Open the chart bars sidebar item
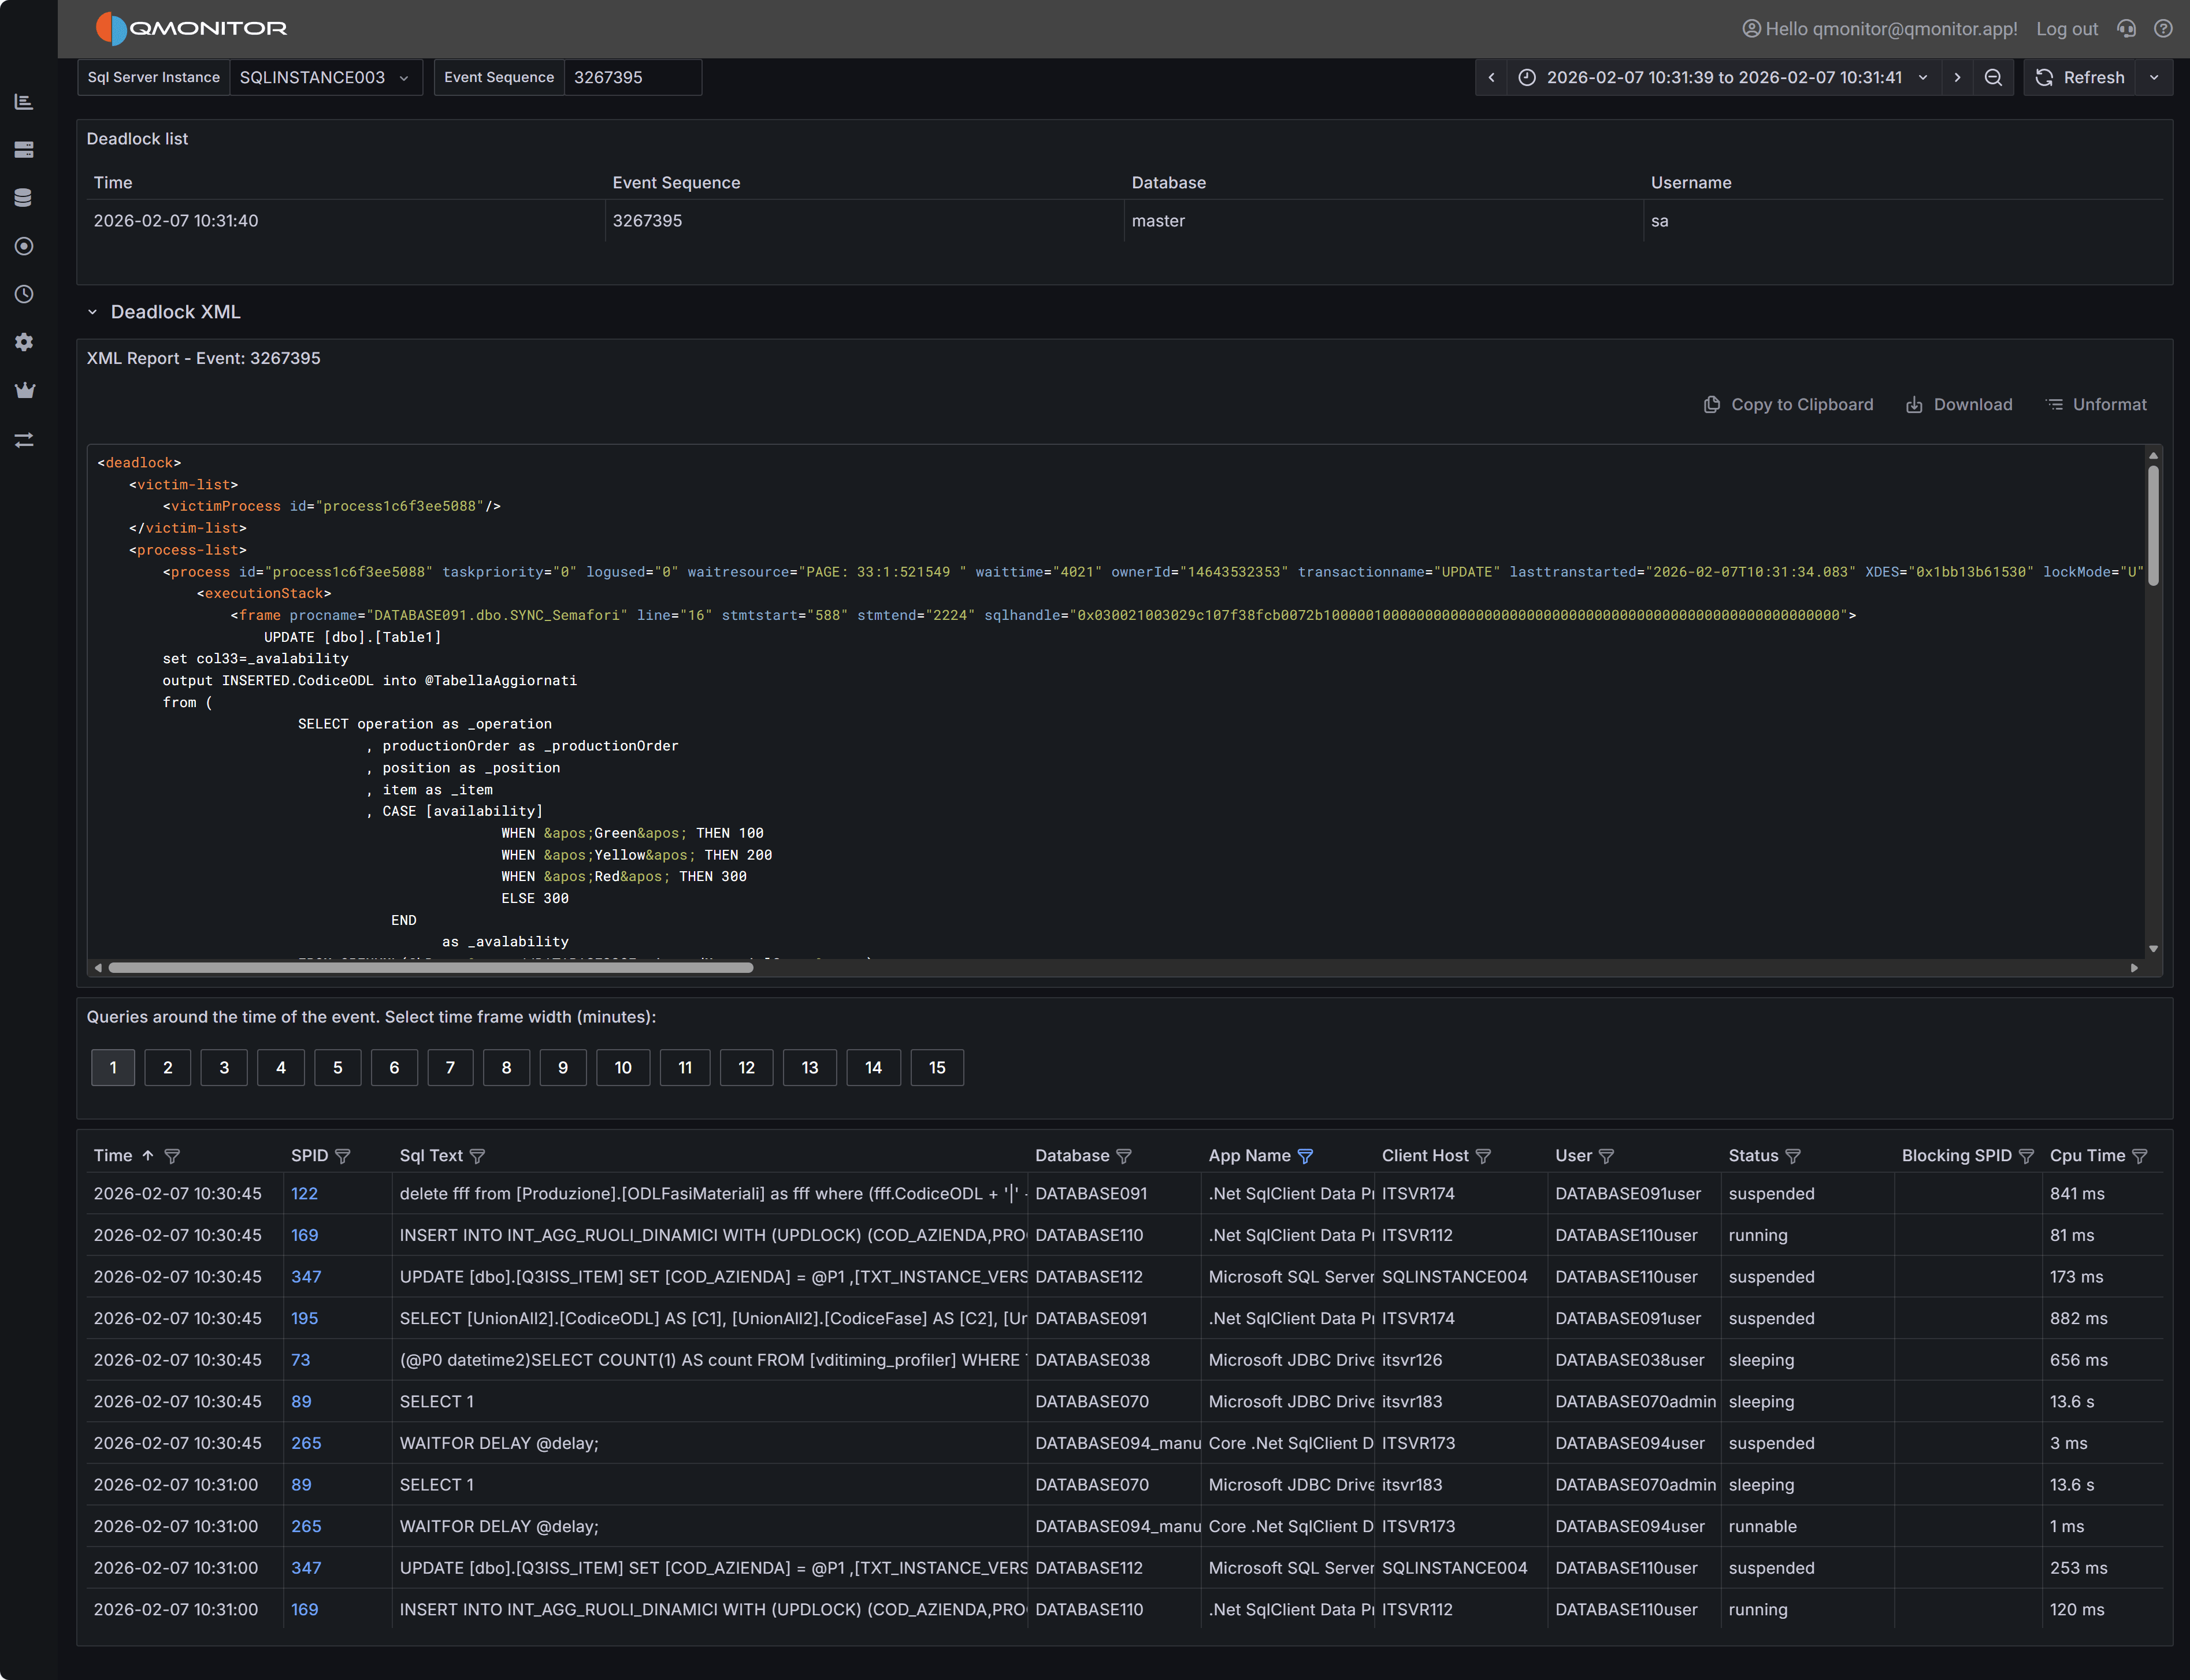Viewport: 2190px width, 1680px height. point(24,102)
